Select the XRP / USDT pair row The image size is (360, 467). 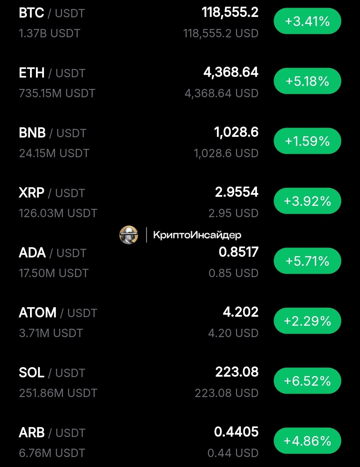(52, 193)
